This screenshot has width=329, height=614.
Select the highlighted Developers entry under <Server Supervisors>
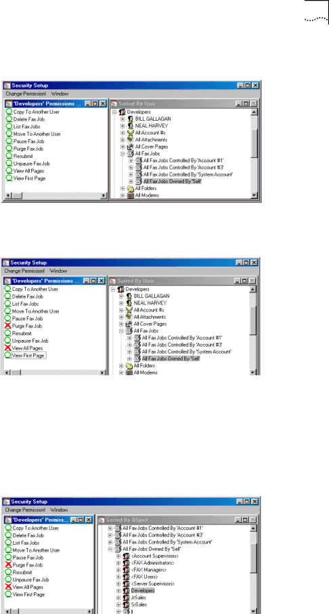tap(143, 590)
